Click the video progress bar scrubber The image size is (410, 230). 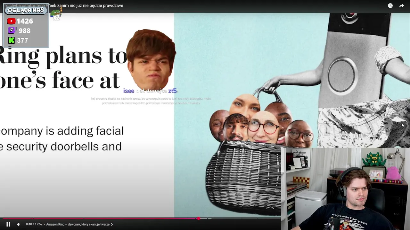click(x=199, y=218)
